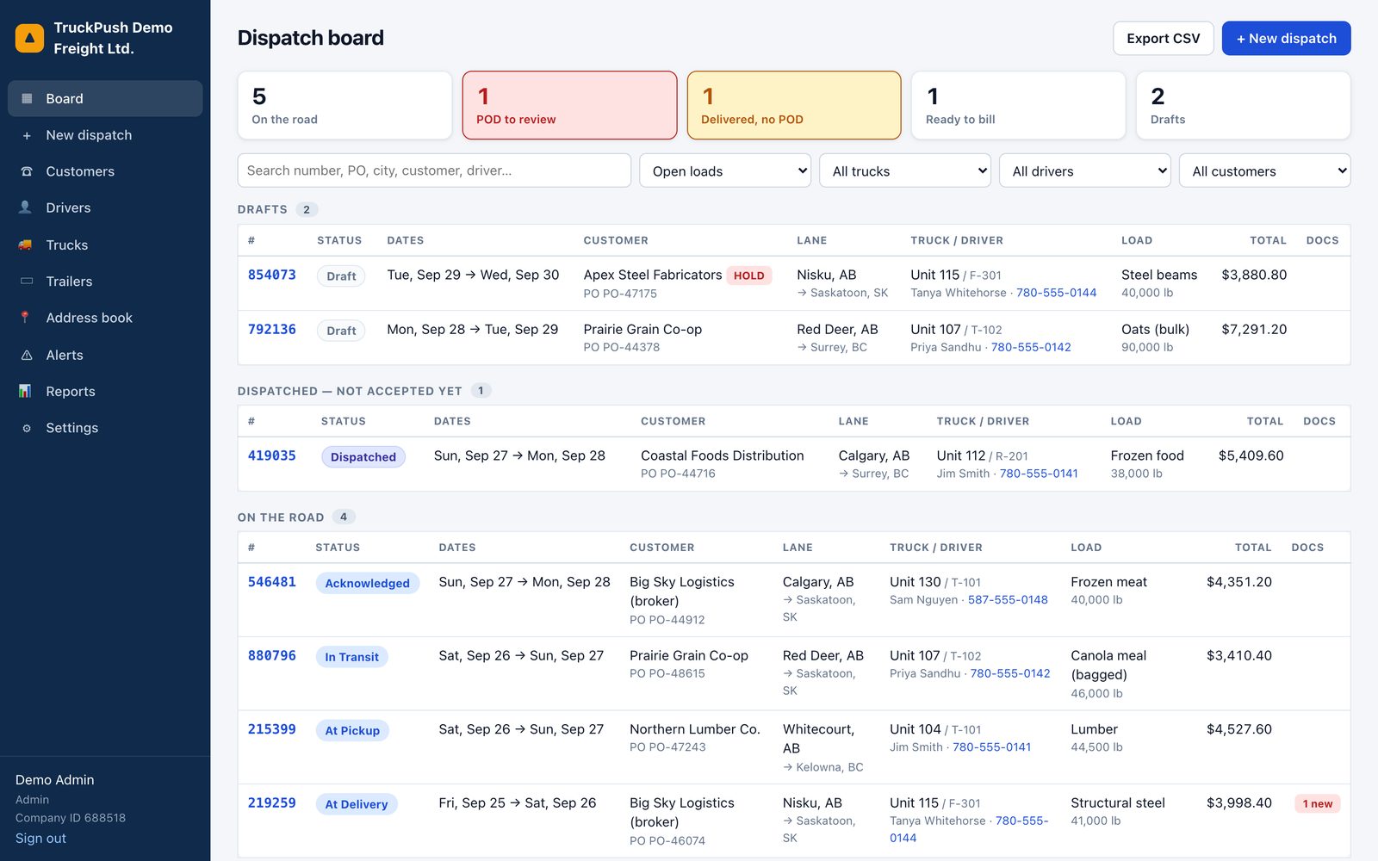Click the Board grid icon in sidebar

(27, 98)
